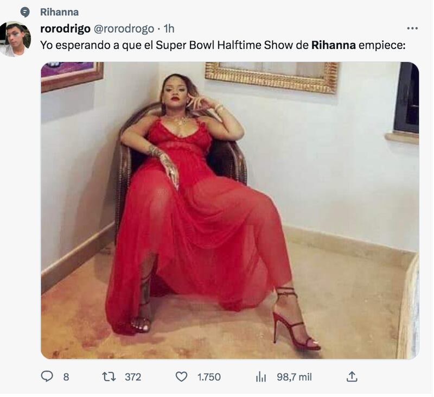Open the Rihanna topic label above tweet
The image size is (434, 397).
(59, 12)
